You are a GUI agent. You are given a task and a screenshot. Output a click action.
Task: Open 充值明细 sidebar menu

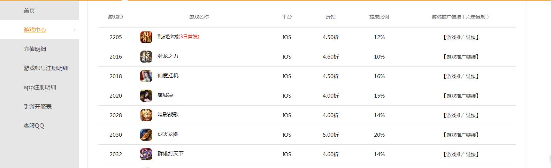pos(35,49)
